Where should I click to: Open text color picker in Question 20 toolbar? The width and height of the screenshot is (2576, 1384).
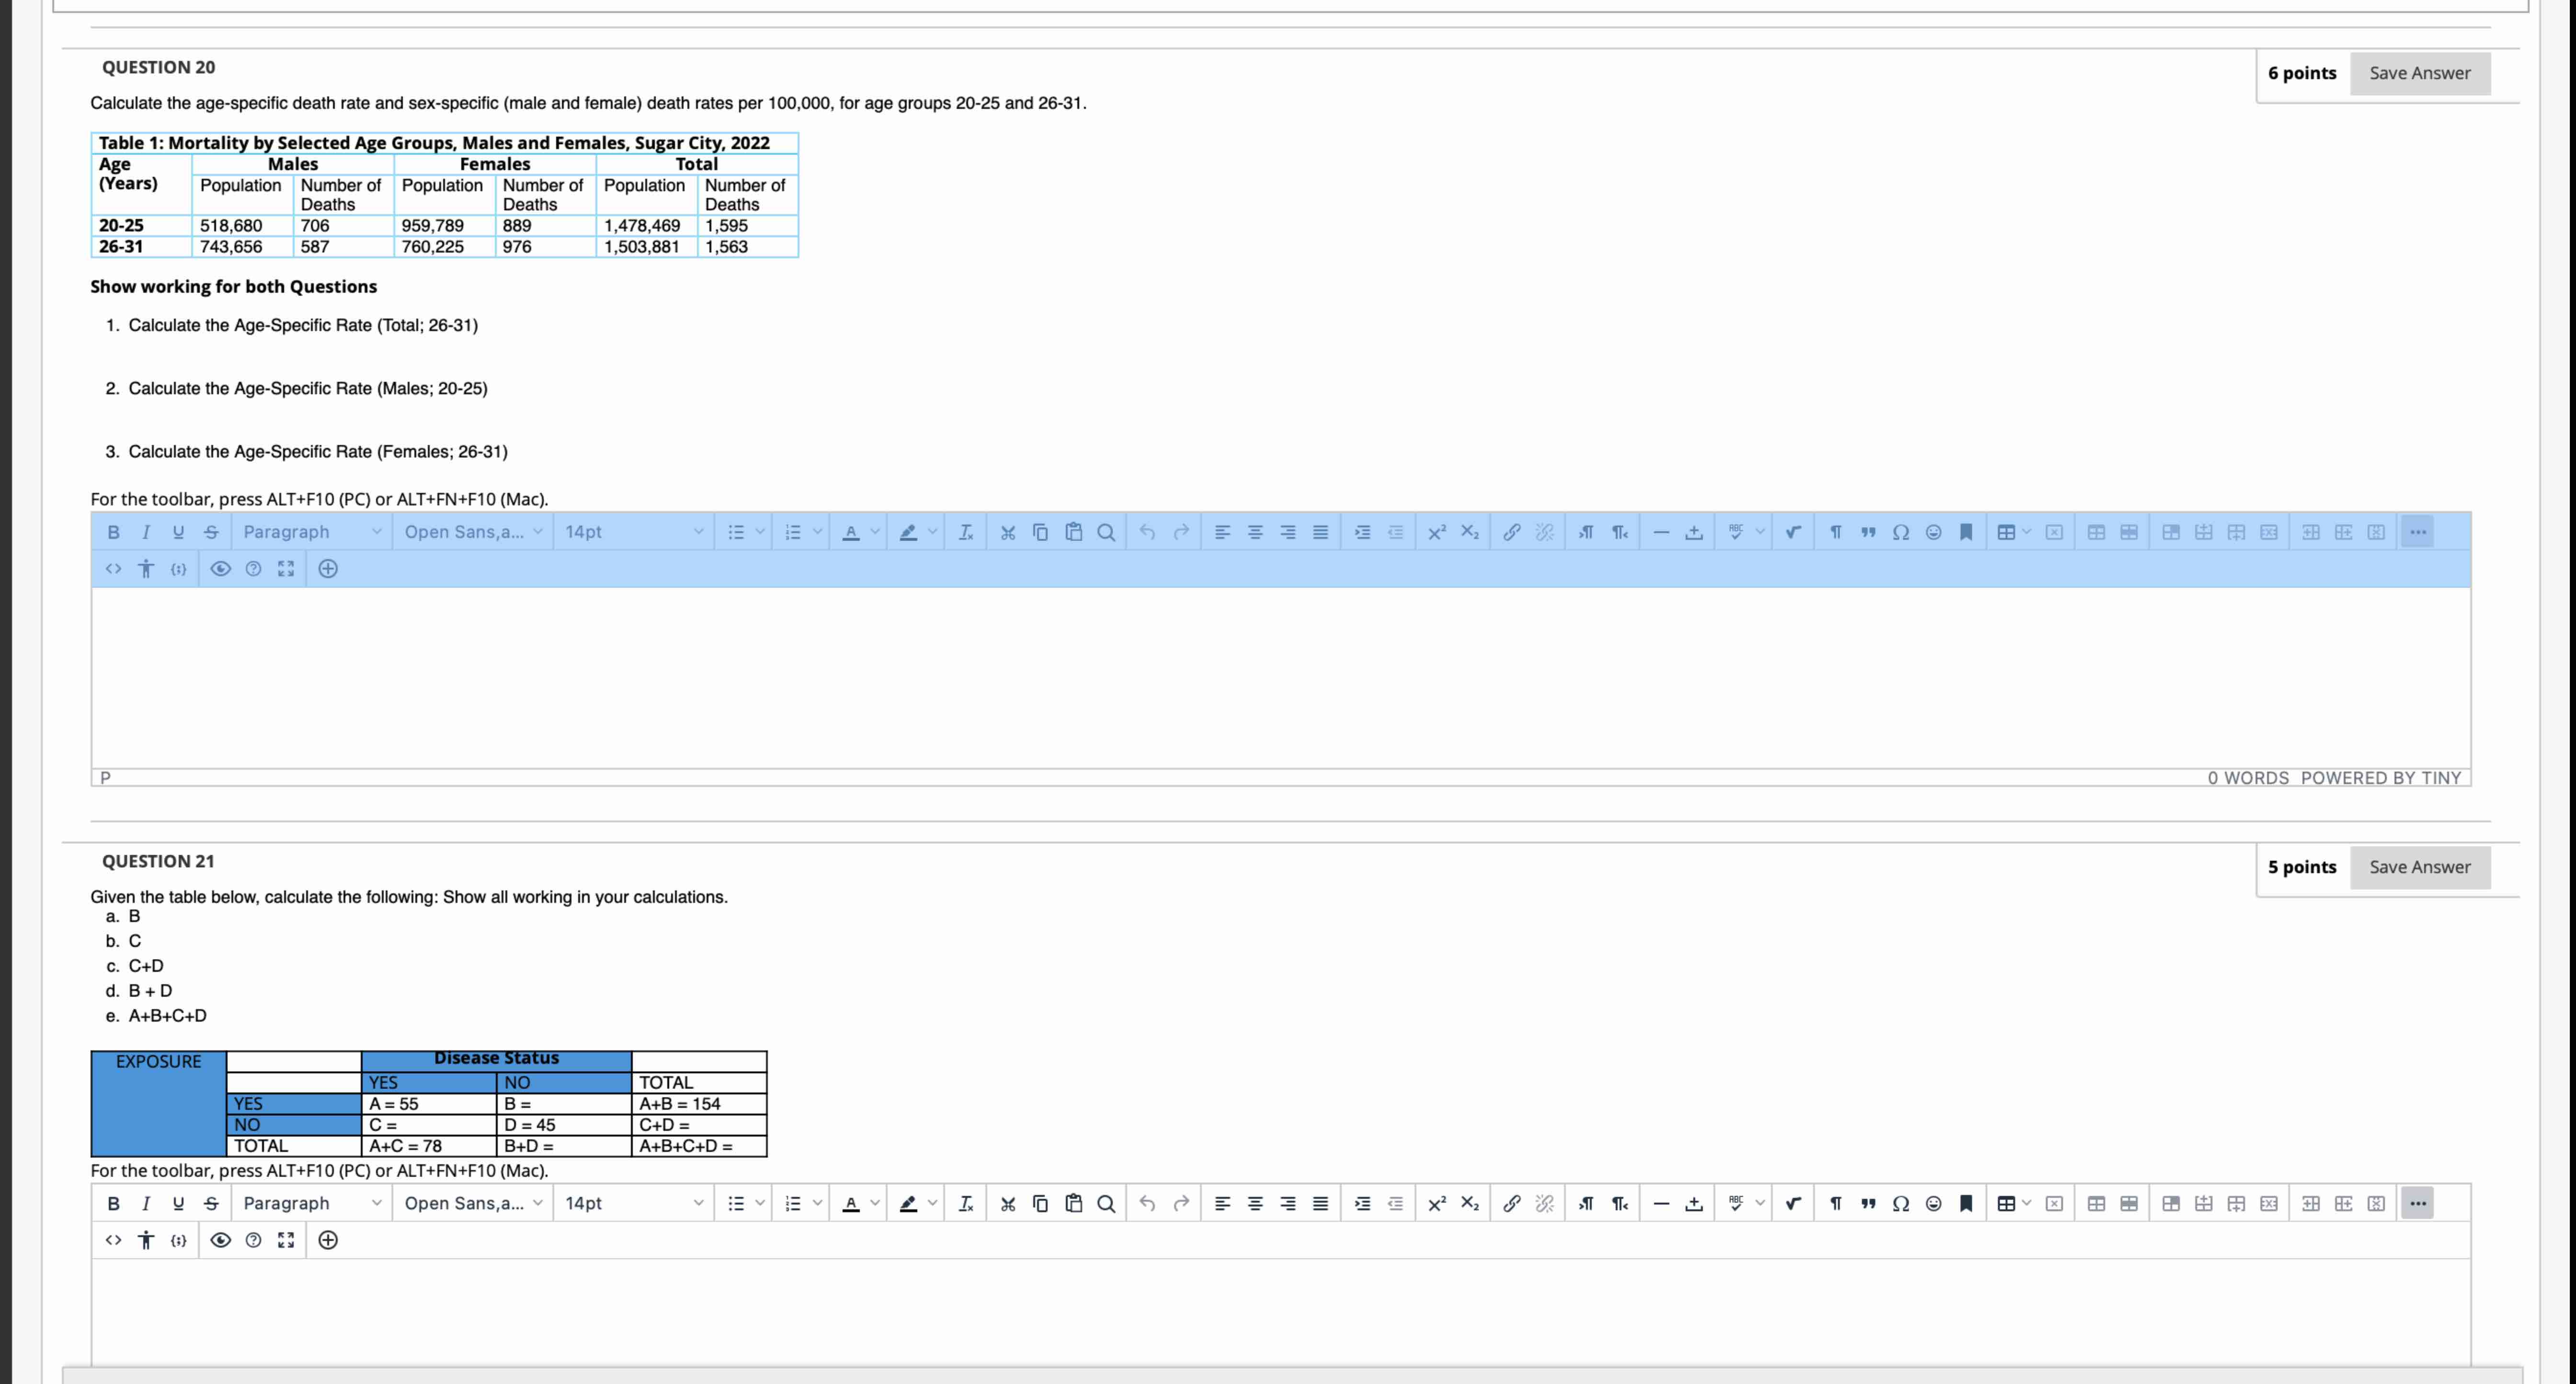pos(851,532)
